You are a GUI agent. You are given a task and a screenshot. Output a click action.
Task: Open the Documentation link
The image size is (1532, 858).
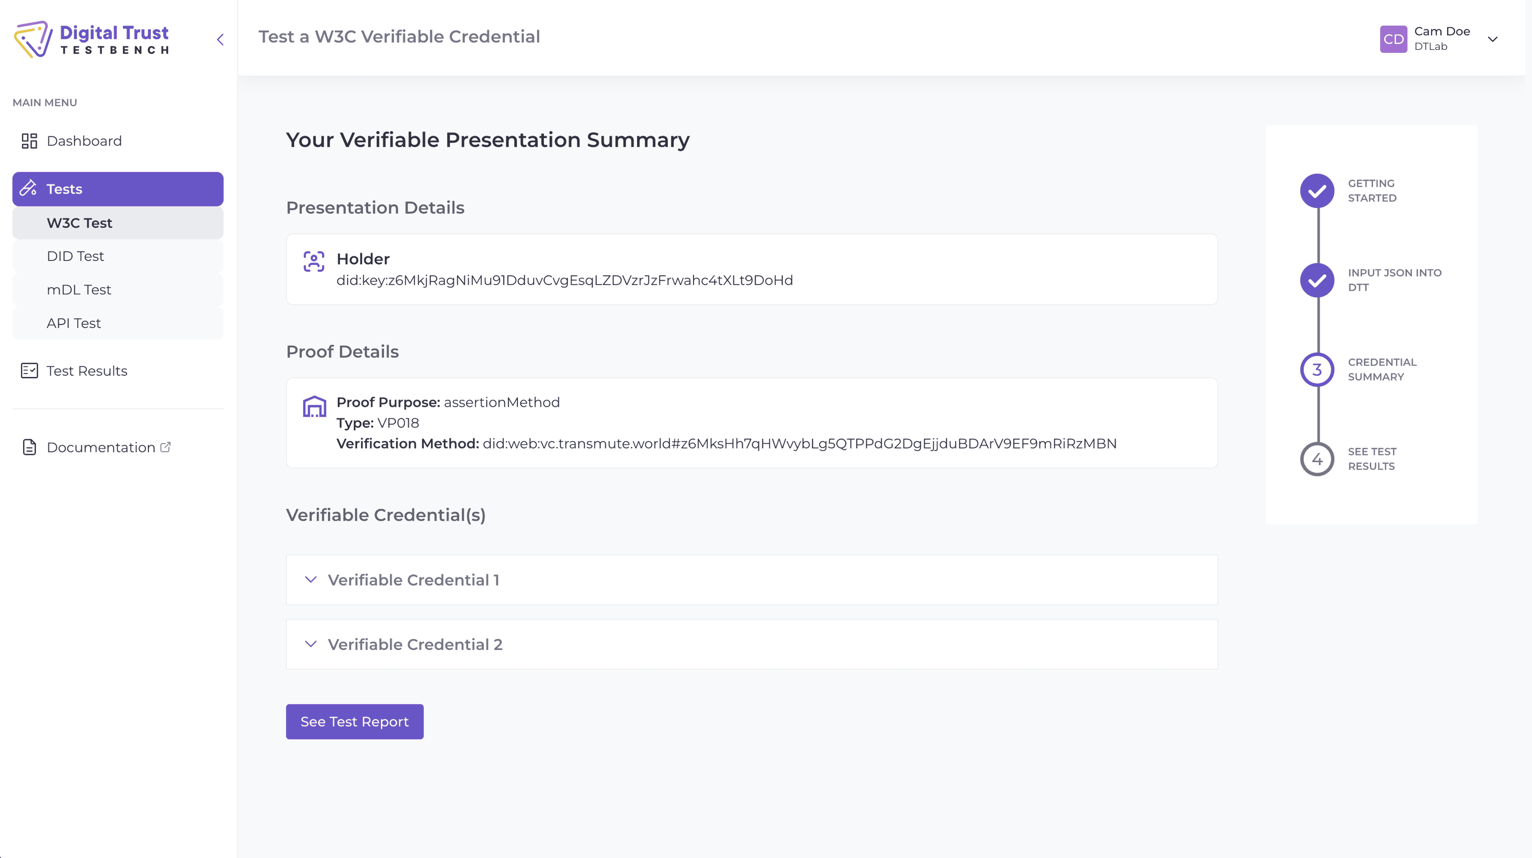(100, 447)
